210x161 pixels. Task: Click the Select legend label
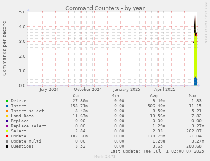click(x=19, y=131)
